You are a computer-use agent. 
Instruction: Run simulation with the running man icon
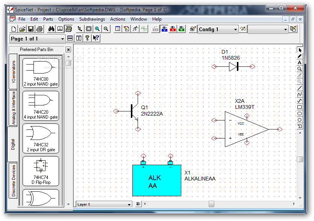(135, 29)
